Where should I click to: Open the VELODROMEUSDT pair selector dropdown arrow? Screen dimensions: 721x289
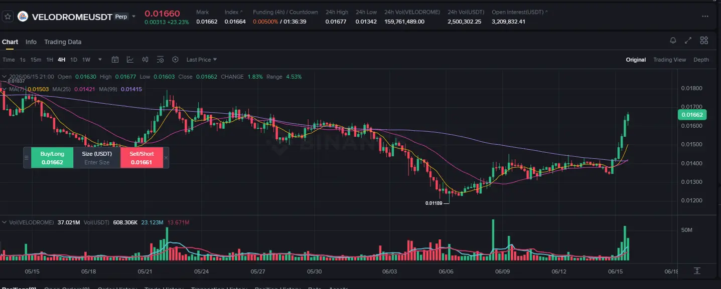tap(134, 17)
